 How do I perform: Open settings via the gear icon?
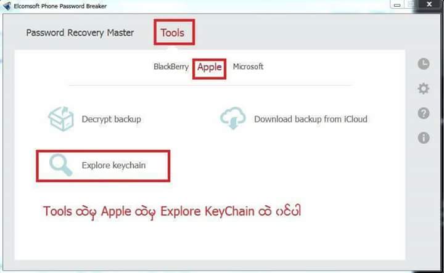(423, 89)
